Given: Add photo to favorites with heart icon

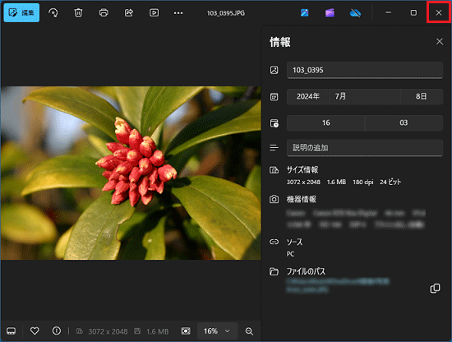Looking at the screenshot, I should click(35, 331).
